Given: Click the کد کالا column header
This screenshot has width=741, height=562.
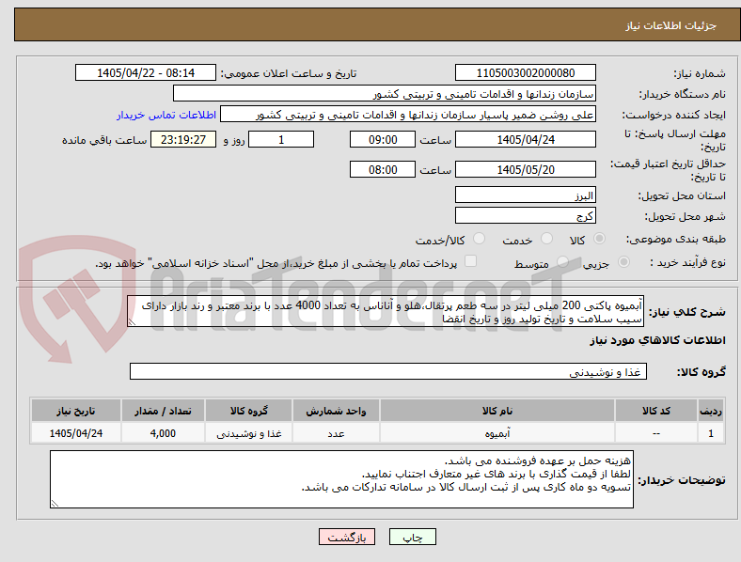Looking at the screenshot, I should [656, 411].
